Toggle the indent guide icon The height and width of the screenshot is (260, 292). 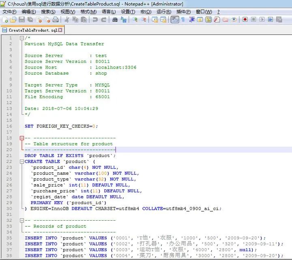click(191, 19)
